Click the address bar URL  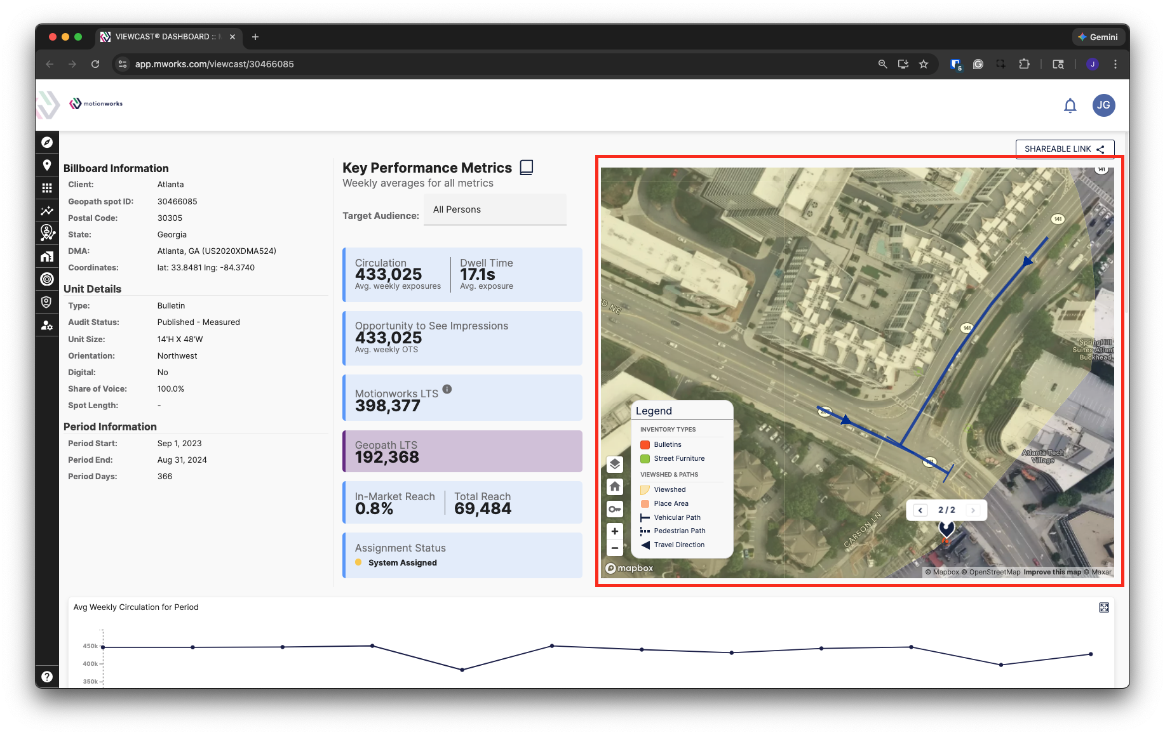click(x=214, y=64)
